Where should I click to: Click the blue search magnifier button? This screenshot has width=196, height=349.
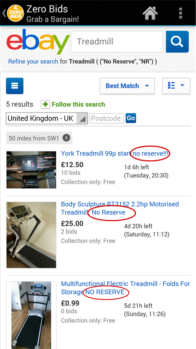tap(177, 42)
